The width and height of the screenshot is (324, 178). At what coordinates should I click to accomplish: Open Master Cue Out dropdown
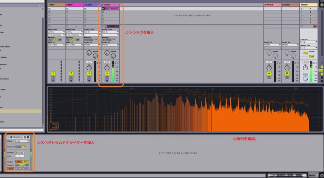click(308, 42)
